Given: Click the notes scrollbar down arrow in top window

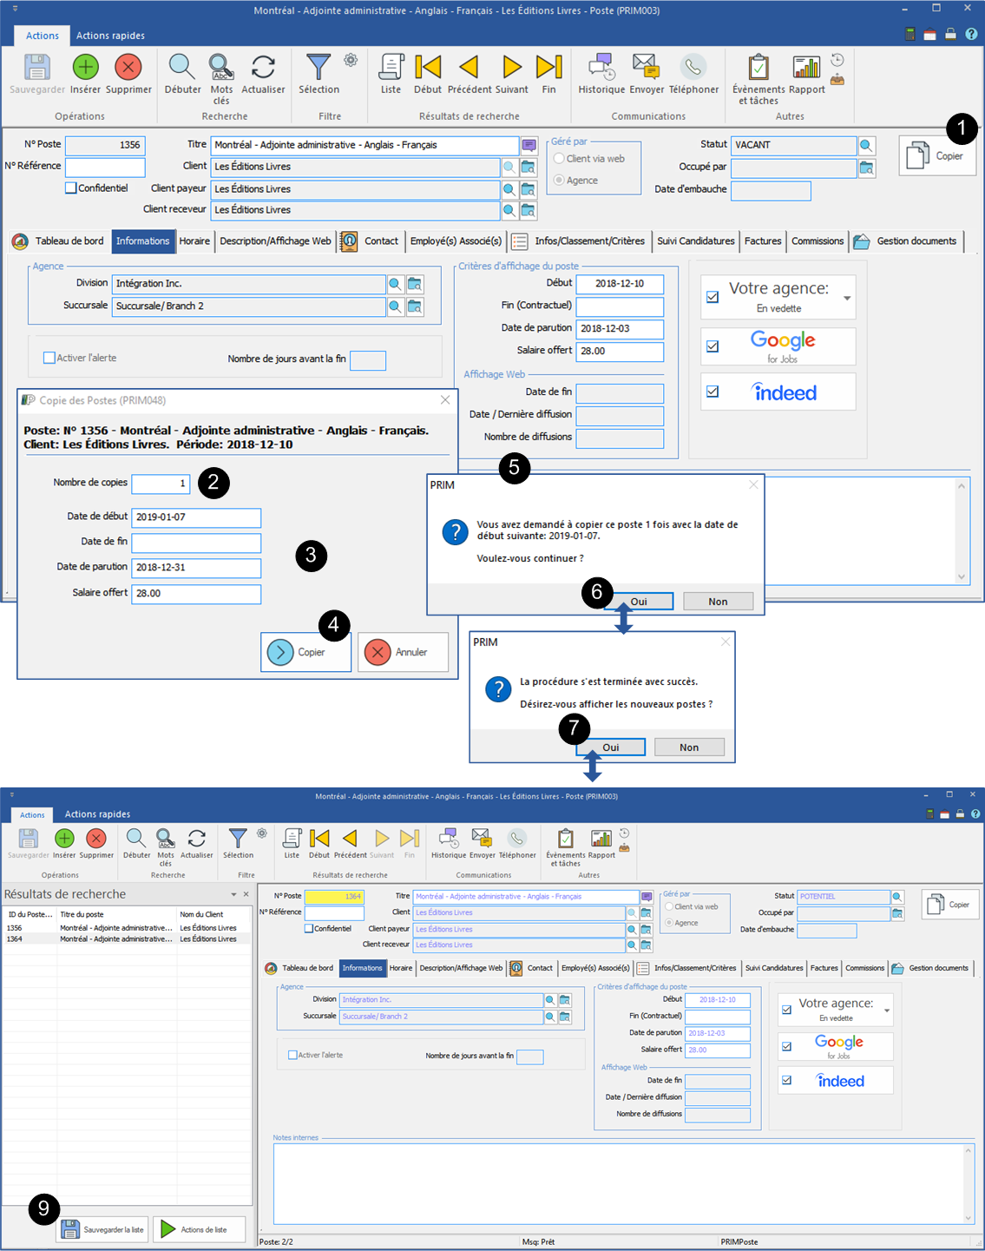Looking at the screenshot, I should (x=961, y=577).
